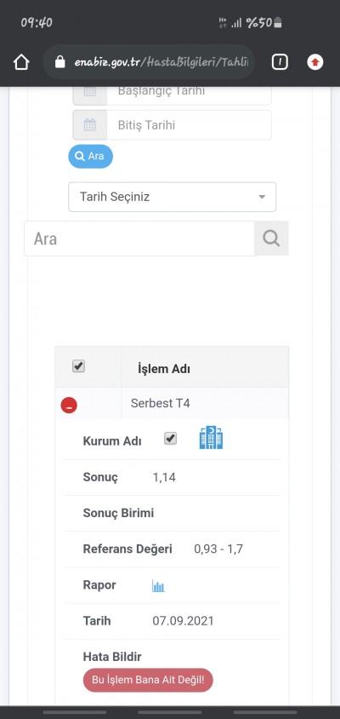The width and height of the screenshot is (340, 719).
Task: Tap the red update arrow icon
Action: coord(314,62)
